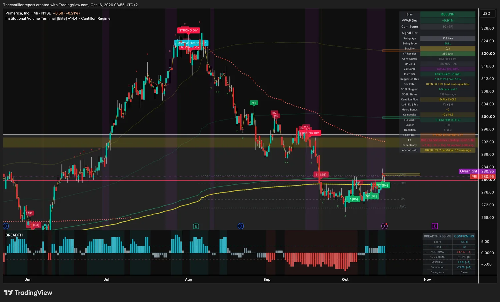Screen dimensions: 500x302
Task: Click the S2 [B4] green signal label
Action: (x=383, y=185)
